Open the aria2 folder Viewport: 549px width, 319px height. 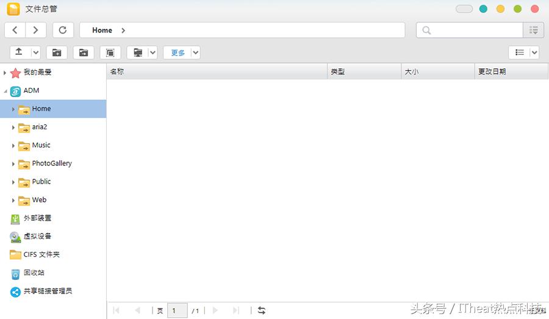click(33, 127)
